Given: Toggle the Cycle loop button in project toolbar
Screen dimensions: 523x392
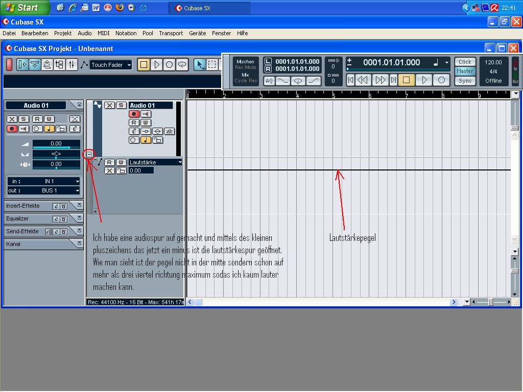Looking at the screenshot, I should tap(182, 64).
